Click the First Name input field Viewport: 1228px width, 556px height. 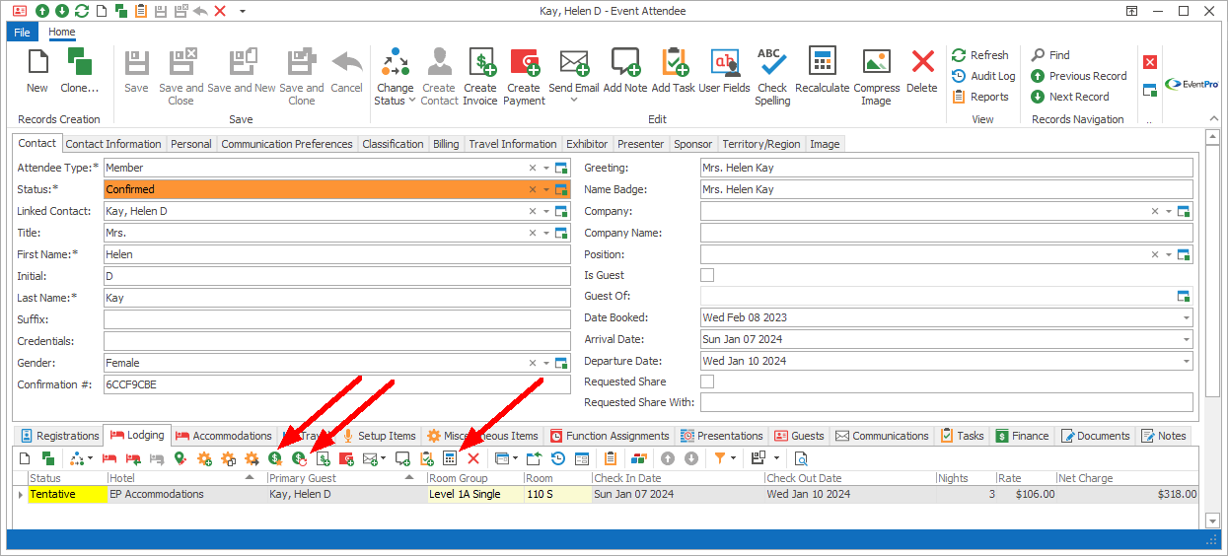point(336,254)
